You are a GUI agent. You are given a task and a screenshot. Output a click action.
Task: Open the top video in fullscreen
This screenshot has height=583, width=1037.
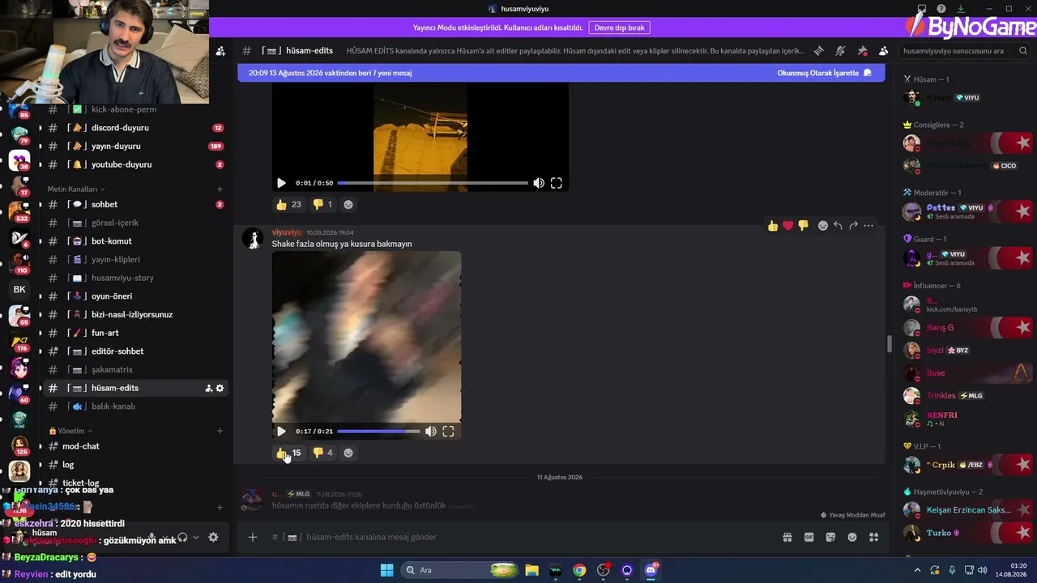557,183
